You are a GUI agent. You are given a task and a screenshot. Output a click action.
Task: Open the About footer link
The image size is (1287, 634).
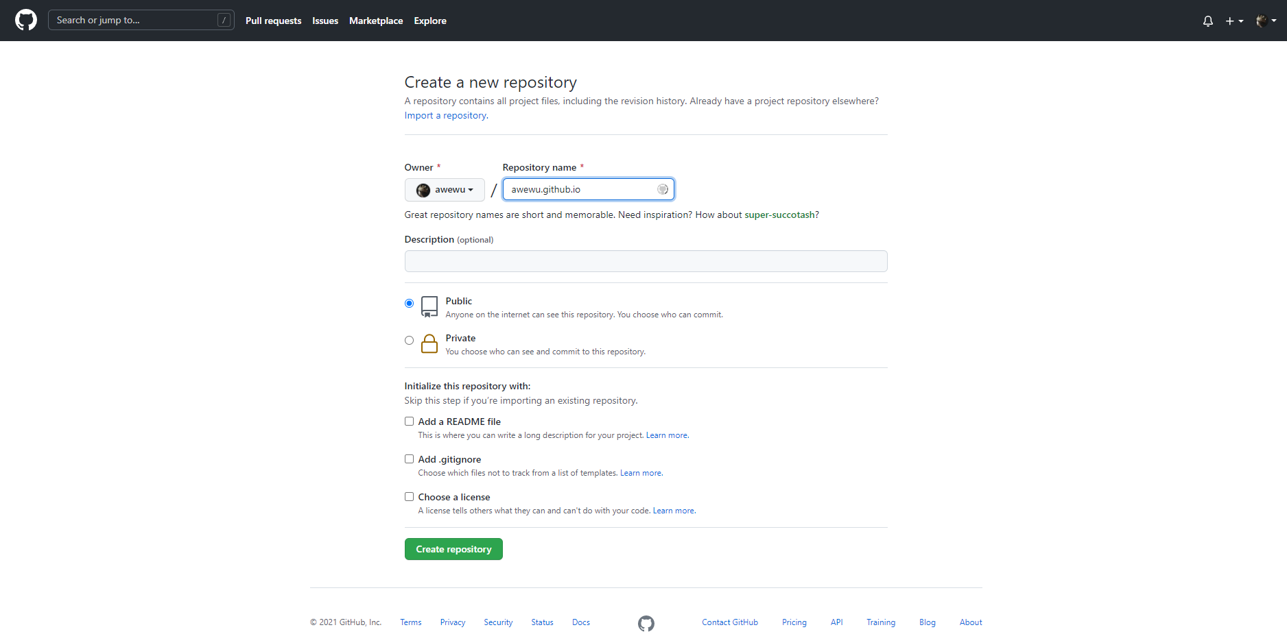(971, 622)
